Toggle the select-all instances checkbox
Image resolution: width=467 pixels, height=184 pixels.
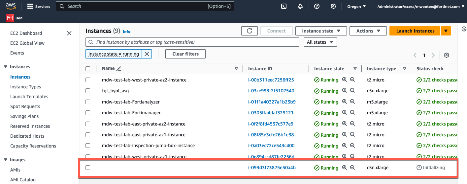point(88,69)
